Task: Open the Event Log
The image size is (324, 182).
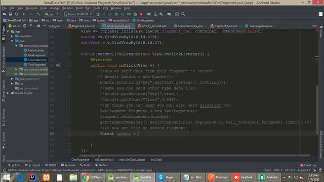Action: (x=308, y=165)
